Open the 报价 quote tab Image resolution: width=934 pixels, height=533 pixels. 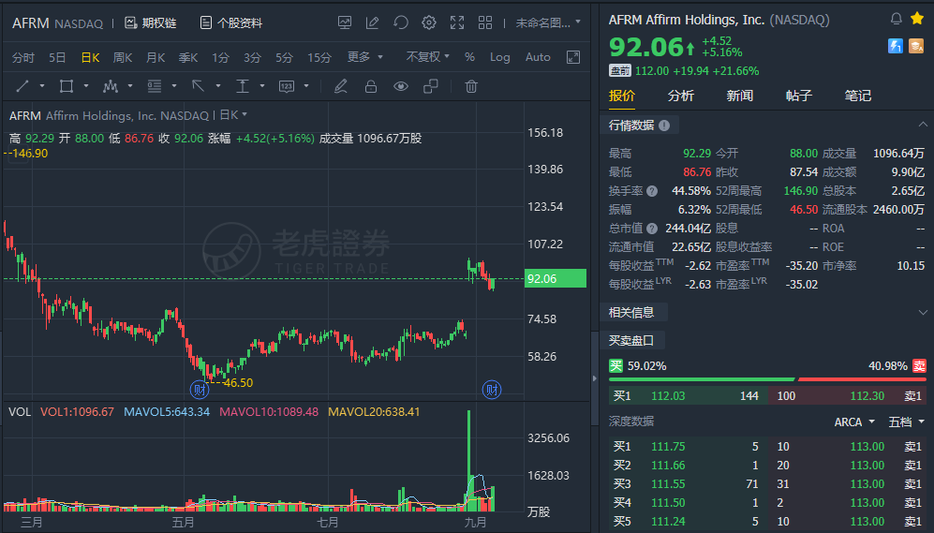pos(622,96)
